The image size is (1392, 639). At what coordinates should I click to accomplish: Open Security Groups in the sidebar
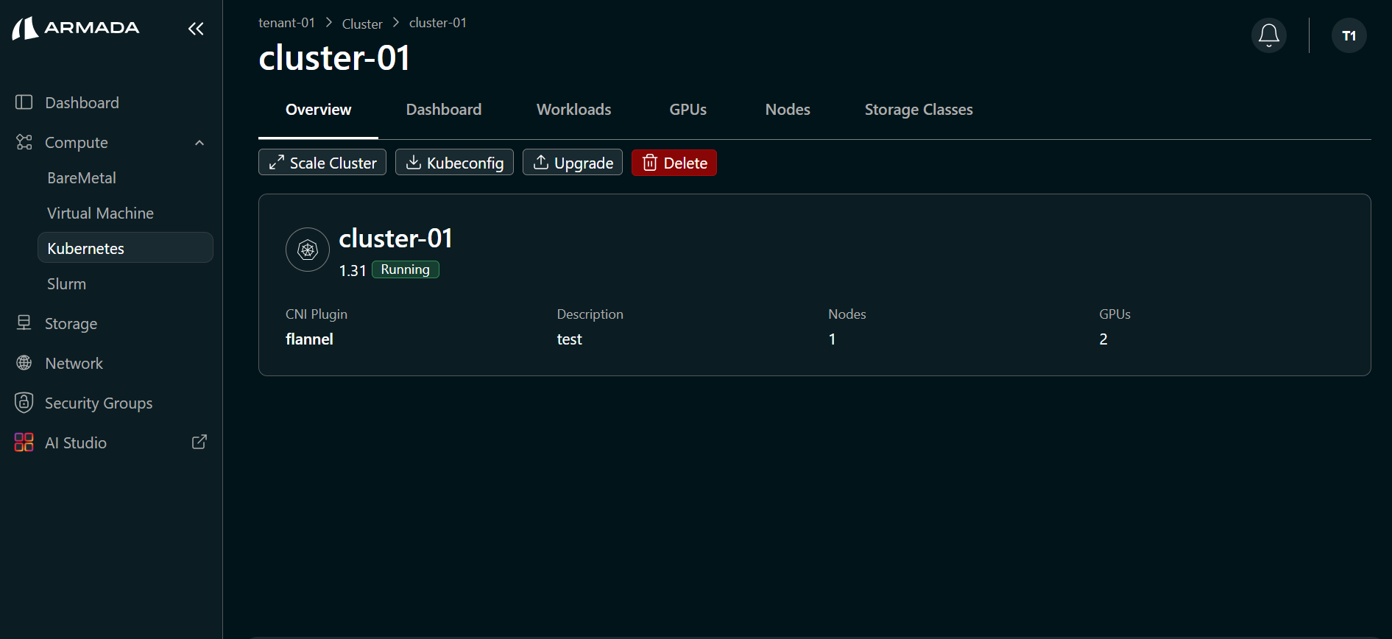point(99,403)
